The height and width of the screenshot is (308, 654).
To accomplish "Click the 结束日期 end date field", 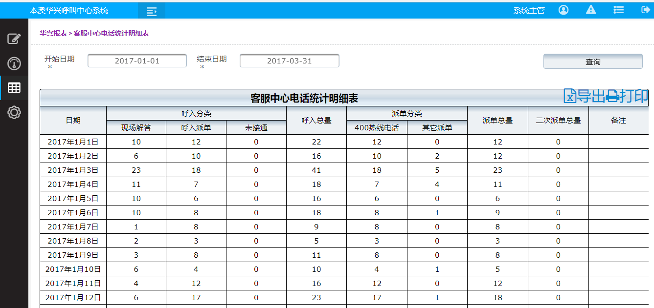I will tap(289, 61).
